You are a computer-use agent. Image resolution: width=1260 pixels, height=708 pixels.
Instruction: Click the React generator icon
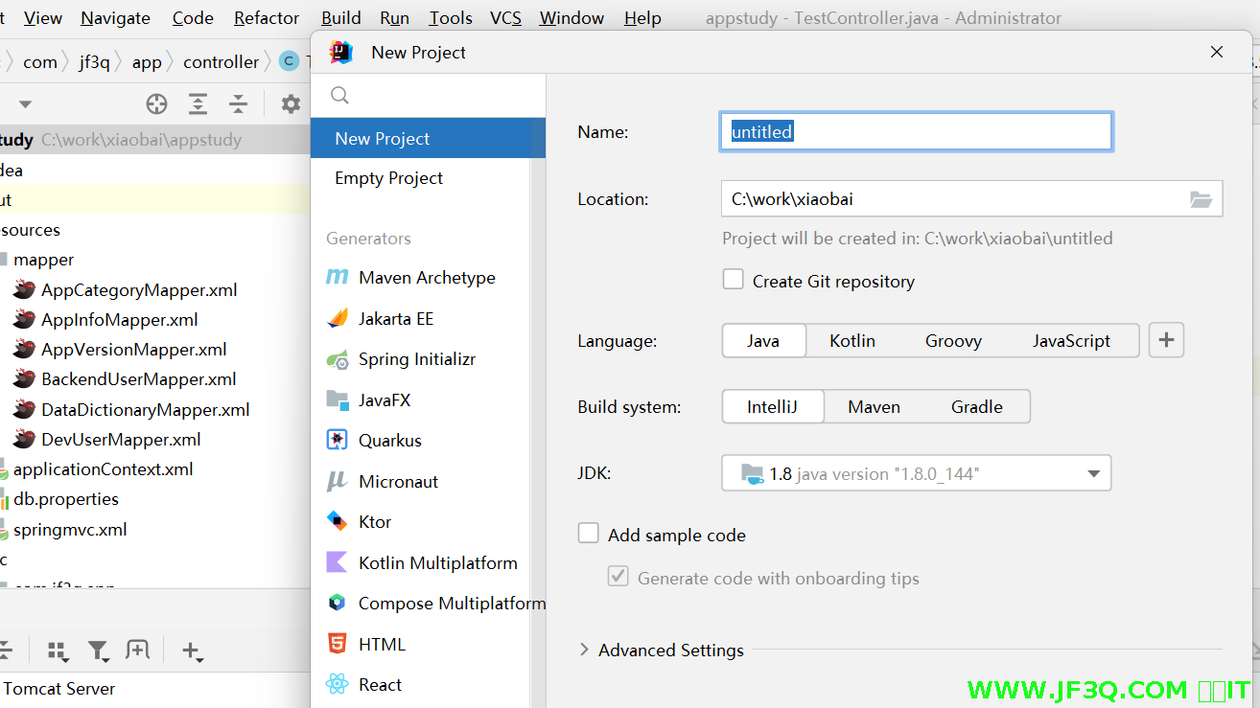pos(337,685)
